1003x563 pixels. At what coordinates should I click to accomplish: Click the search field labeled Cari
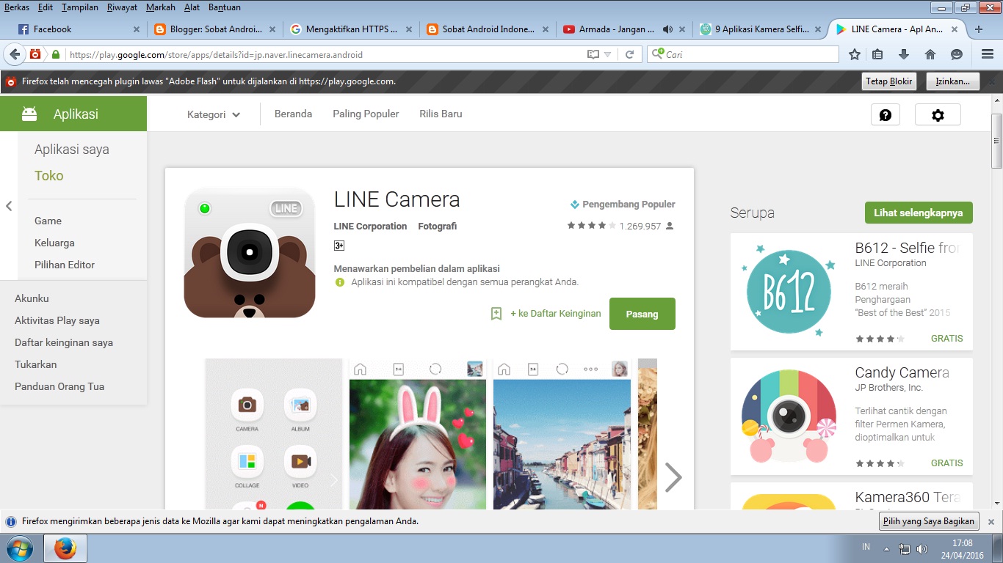(742, 54)
